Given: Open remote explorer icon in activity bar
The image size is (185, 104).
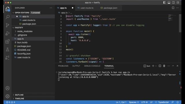Looking at the screenshot, I should (8, 58).
